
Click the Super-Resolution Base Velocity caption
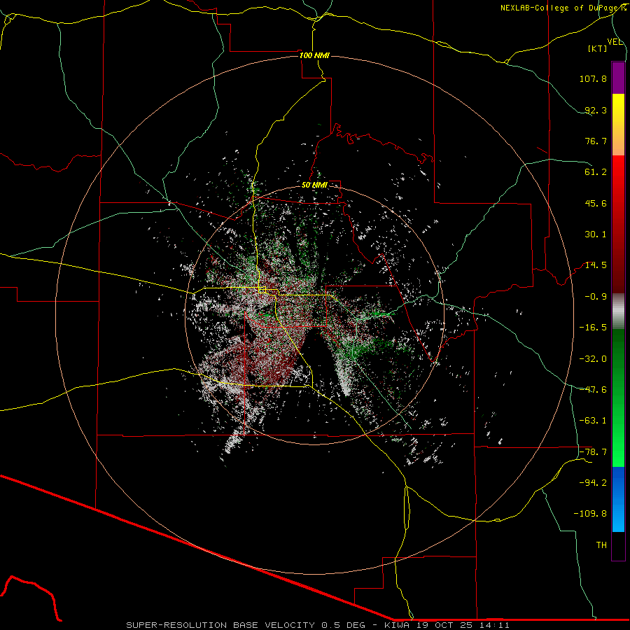[x=318, y=625]
